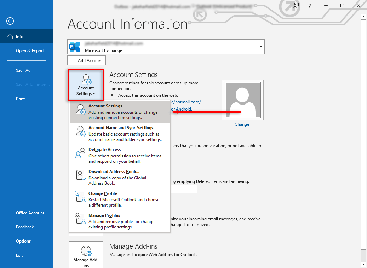Click the Manage Profiles icon

81,219
